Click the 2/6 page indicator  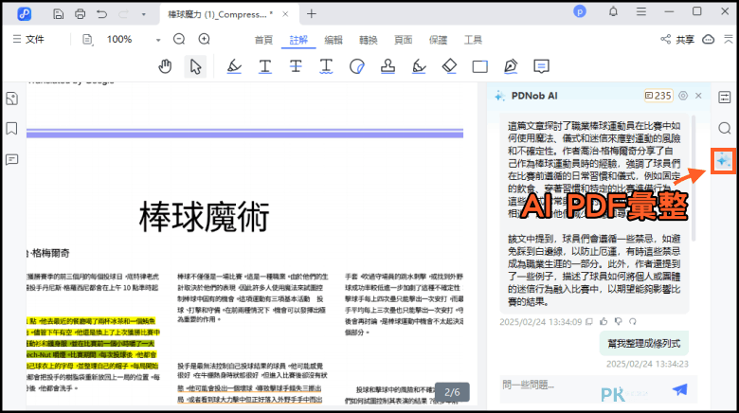point(452,392)
